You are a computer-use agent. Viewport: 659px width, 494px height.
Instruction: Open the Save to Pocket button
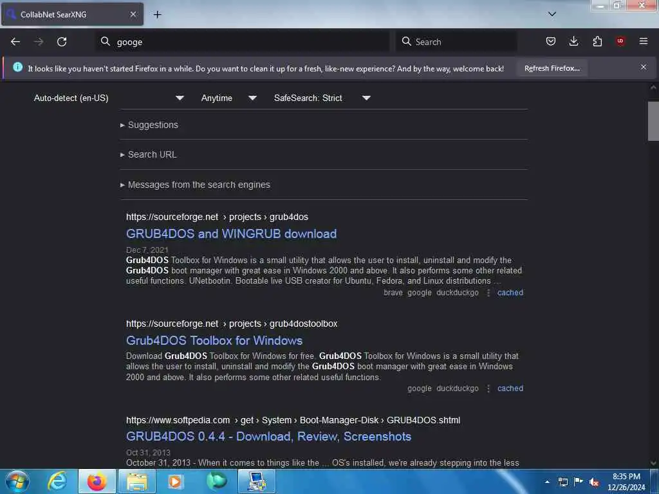551,41
